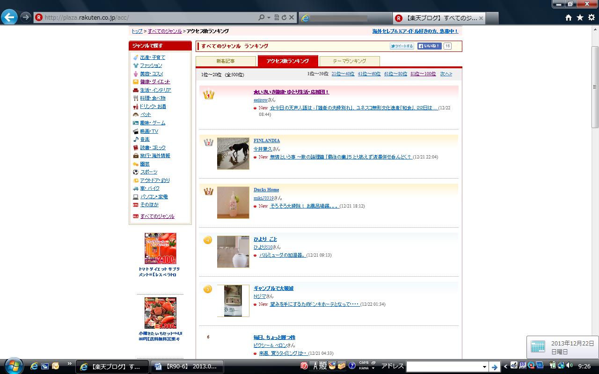Go to the browser home page icon
The width and height of the screenshot is (599, 374).
569,18
